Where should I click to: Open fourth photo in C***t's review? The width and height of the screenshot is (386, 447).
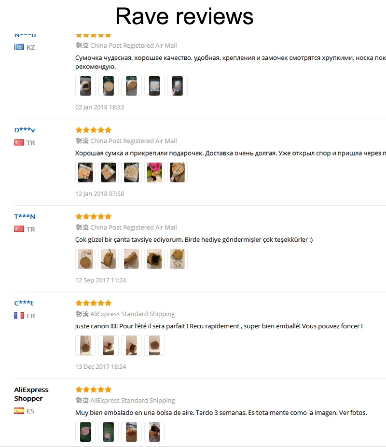154,345
